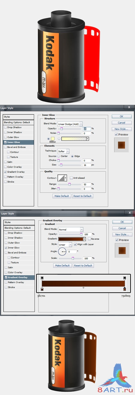Screen dimensions: 135x395
Task: Click the preview thumbnail in Inner Glow dialog
Action: (122, 145)
